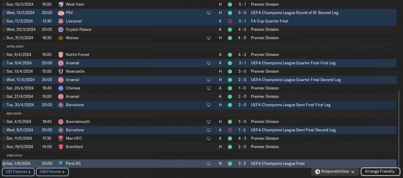Image resolution: width=403 pixels, height=178 pixels.
Task: Click the opponent name Nottm Forest
Action: point(77,55)
